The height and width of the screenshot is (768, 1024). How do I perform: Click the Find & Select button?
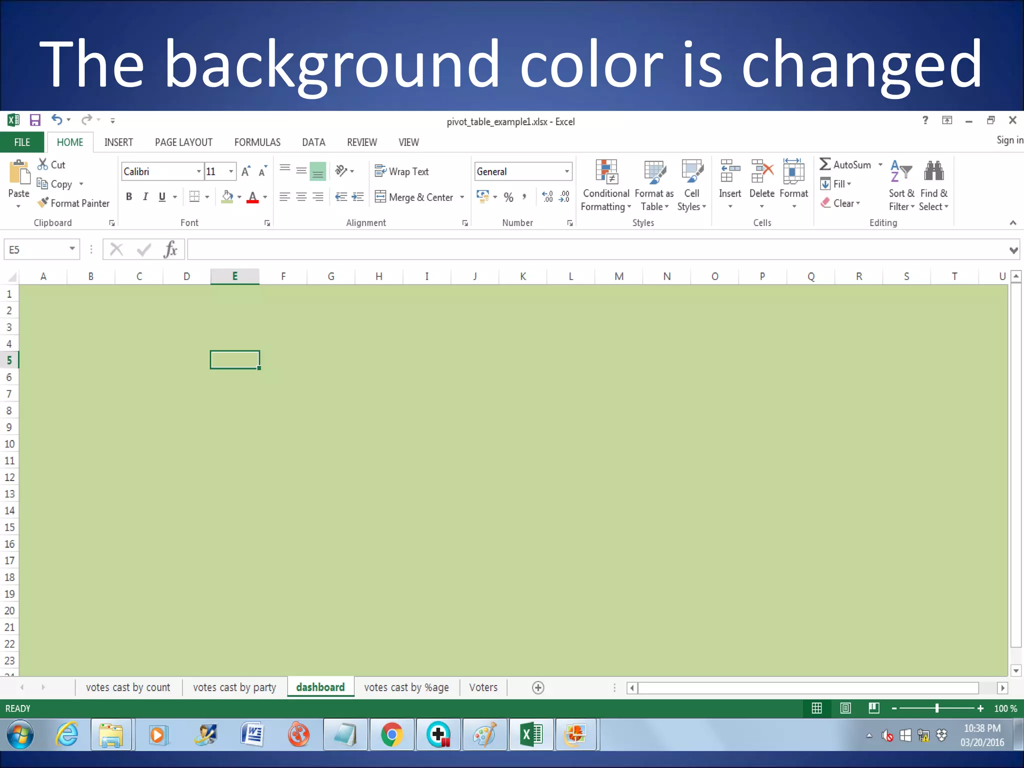pyautogui.click(x=933, y=185)
